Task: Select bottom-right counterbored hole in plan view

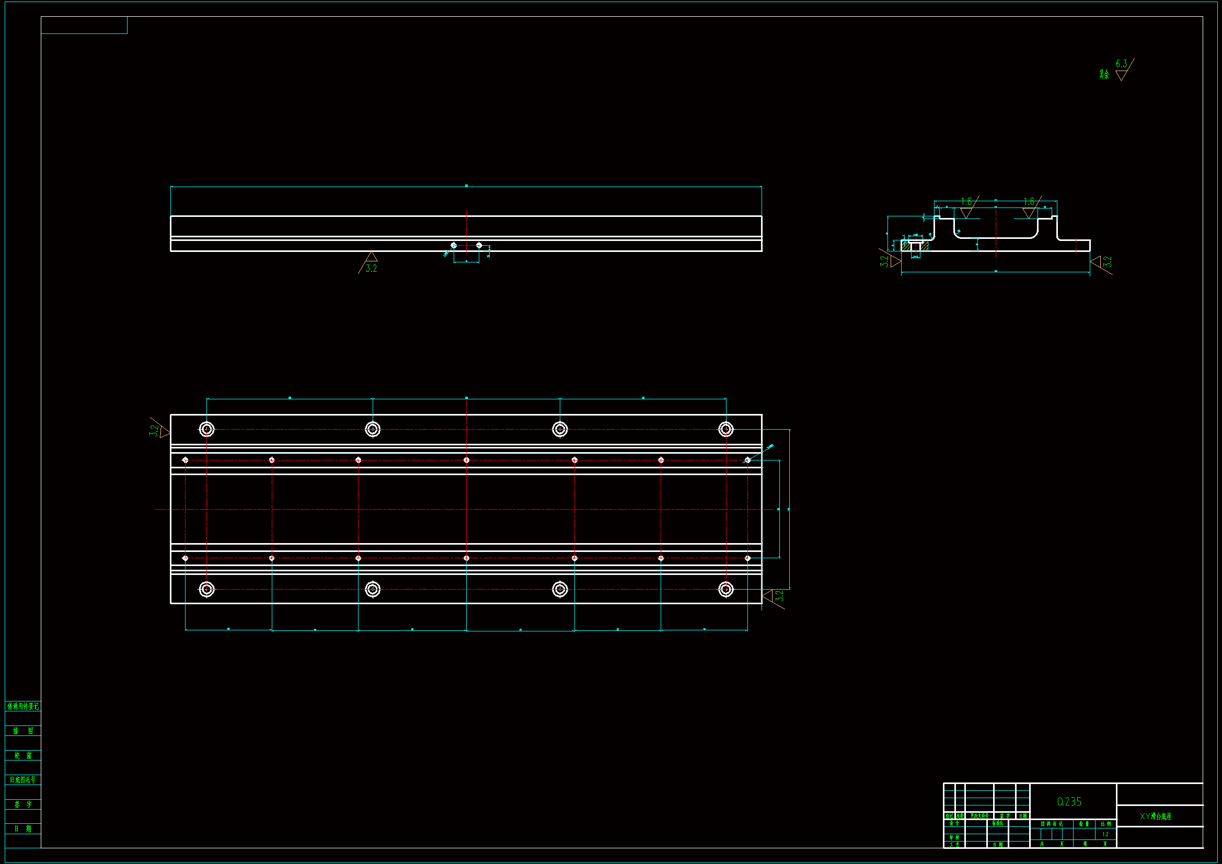Action: [x=726, y=589]
